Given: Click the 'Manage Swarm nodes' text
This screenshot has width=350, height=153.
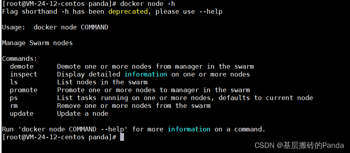Looking at the screenshot, I should (x=37, y=43).
